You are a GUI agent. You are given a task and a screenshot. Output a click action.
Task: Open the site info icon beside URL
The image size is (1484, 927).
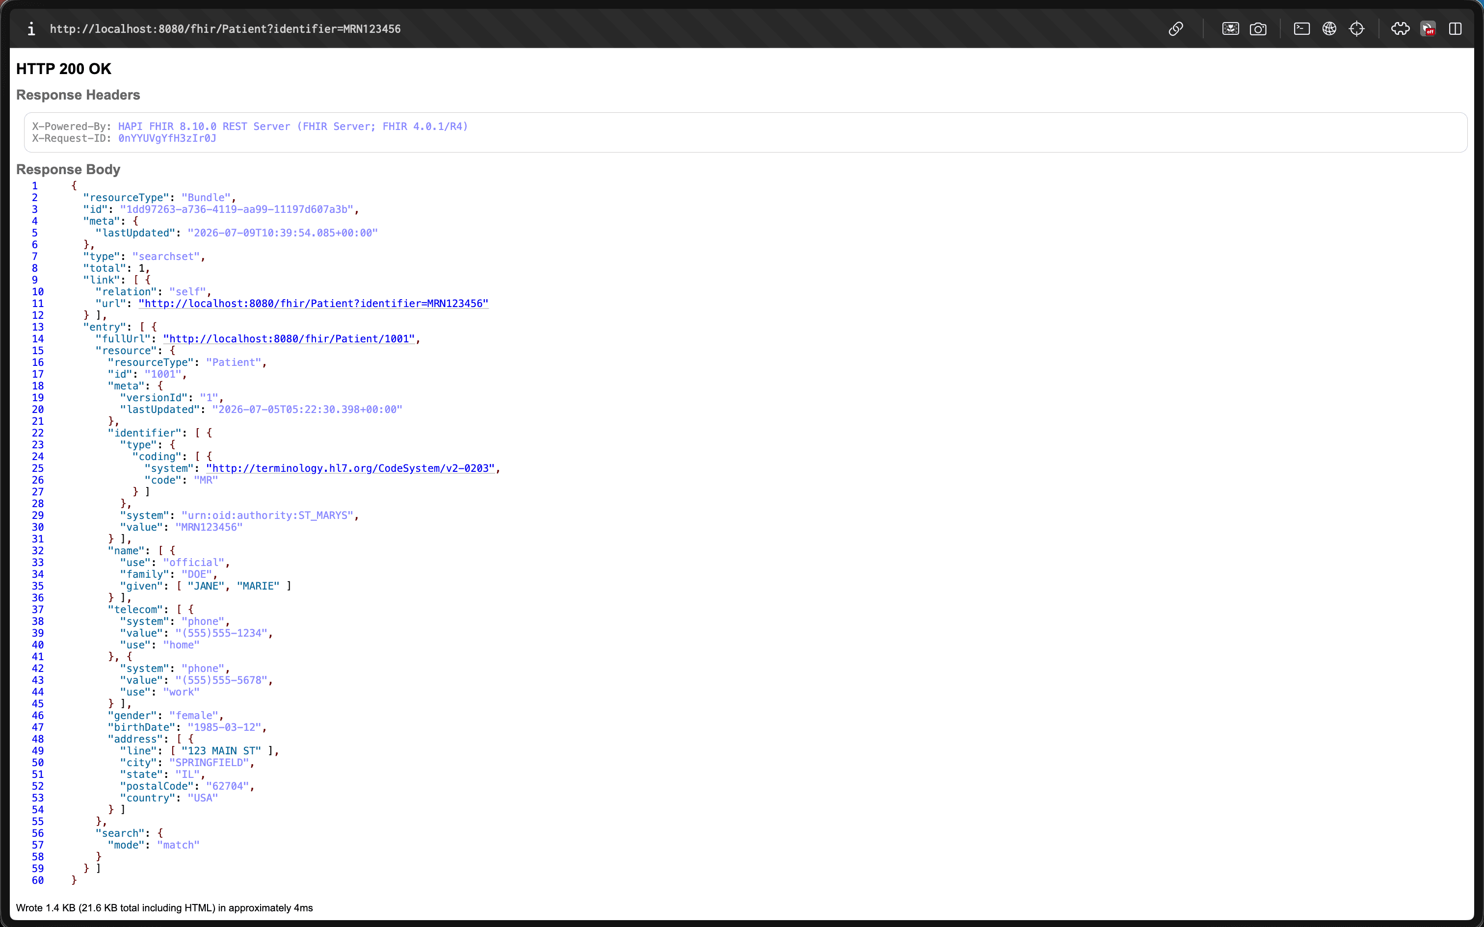click(x=31, y=29)
